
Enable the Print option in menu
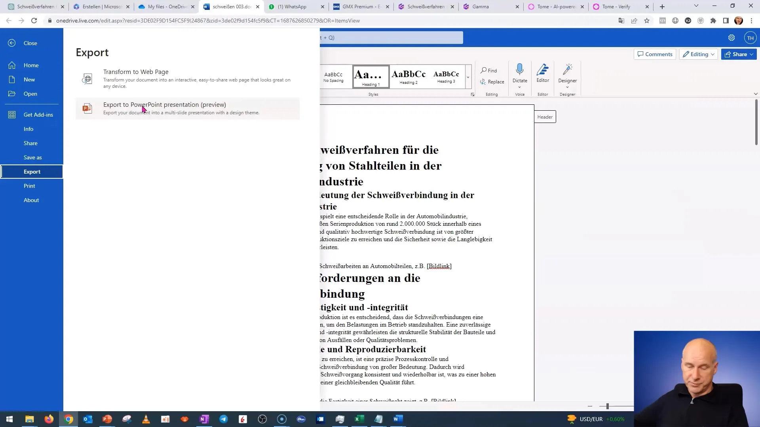click(x=29, y=185)
